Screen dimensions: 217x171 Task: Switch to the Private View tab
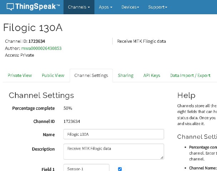[x=20, y=76]
